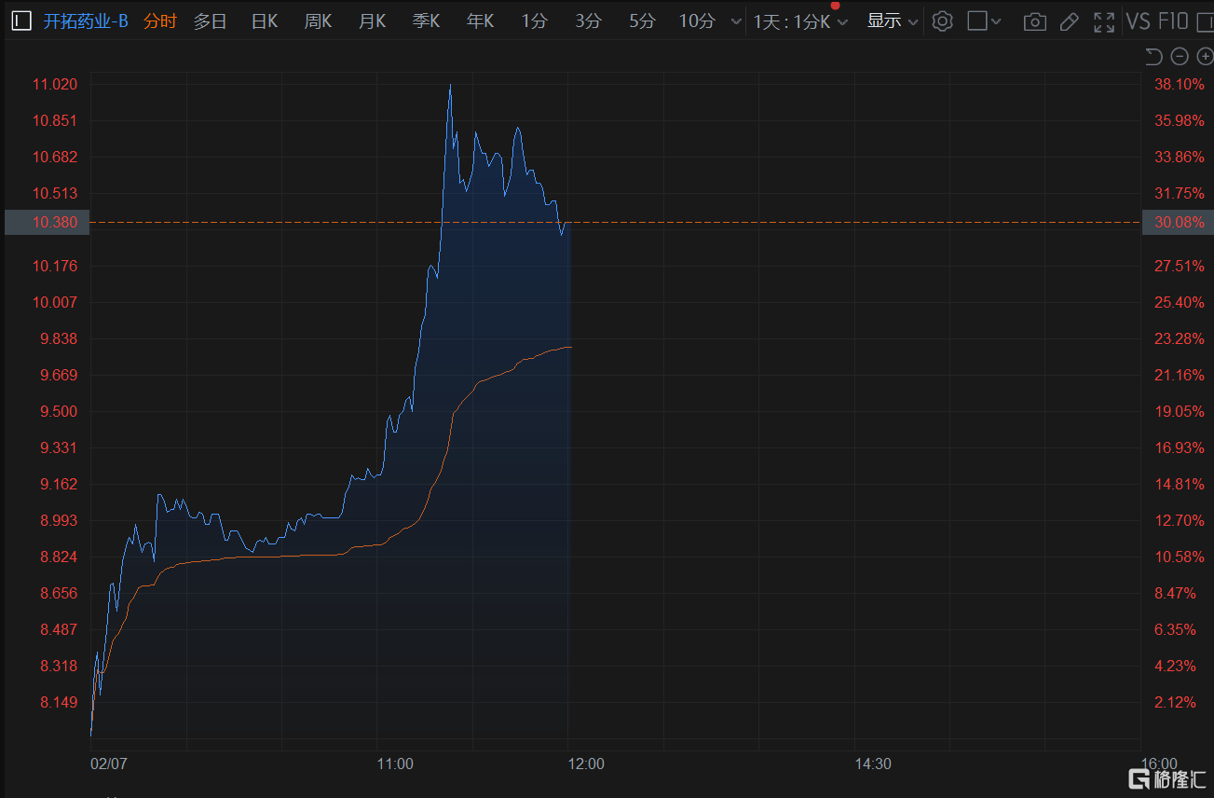
Task: Expand more minute intervals arrow
Action: (x=736, y=21)
